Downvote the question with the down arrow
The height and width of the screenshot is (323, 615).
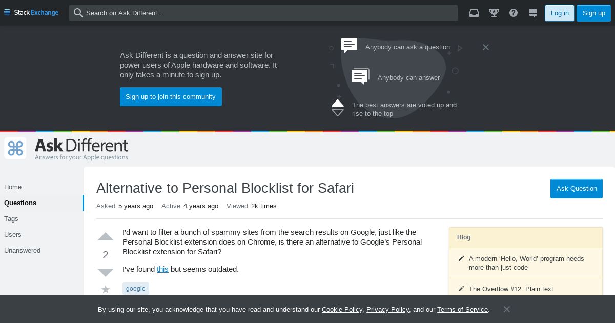(x=106, y=272)
